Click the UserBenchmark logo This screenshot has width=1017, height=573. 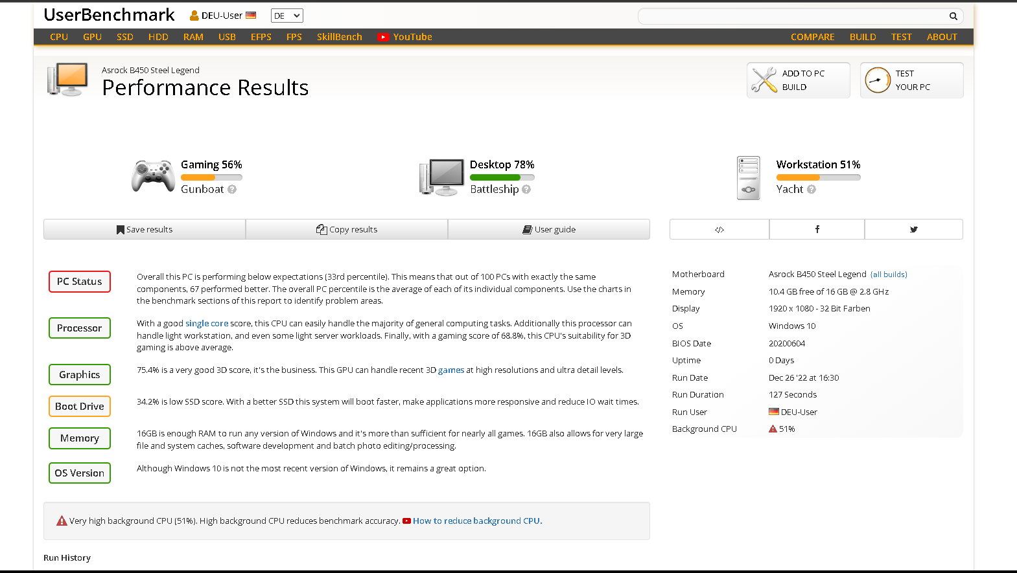coord(109,15)
